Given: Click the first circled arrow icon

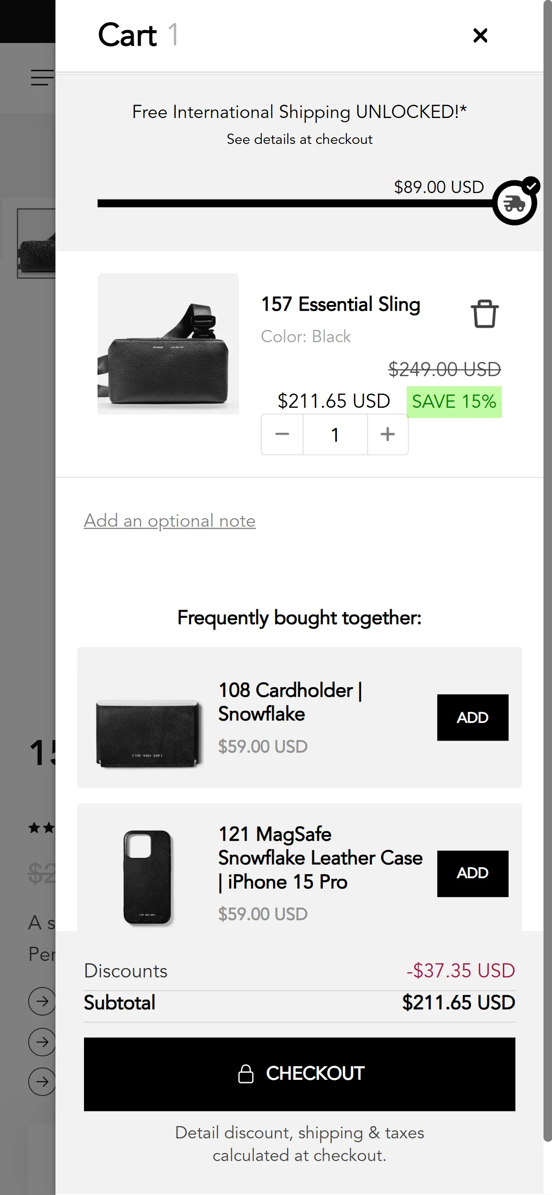Looking at the screenshot, I should coord(42,1001).
